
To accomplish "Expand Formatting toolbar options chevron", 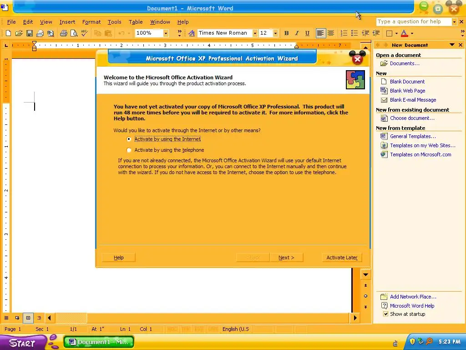I will [x=462, y=33].
